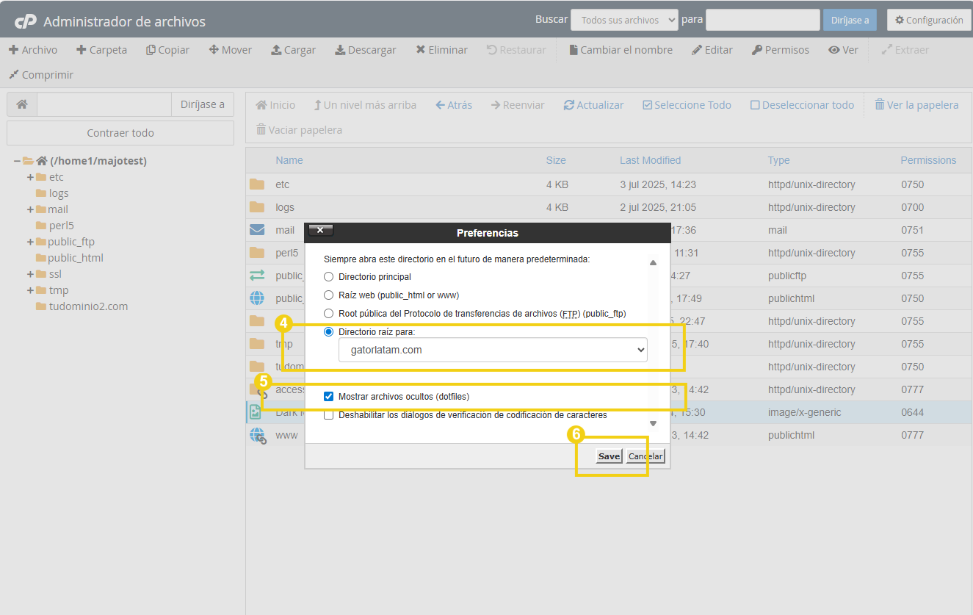The image size is (973, 615).
Task: Enable Deshabilitar los diálogos de verificación checkbox
Action: [x=329, y=415]
